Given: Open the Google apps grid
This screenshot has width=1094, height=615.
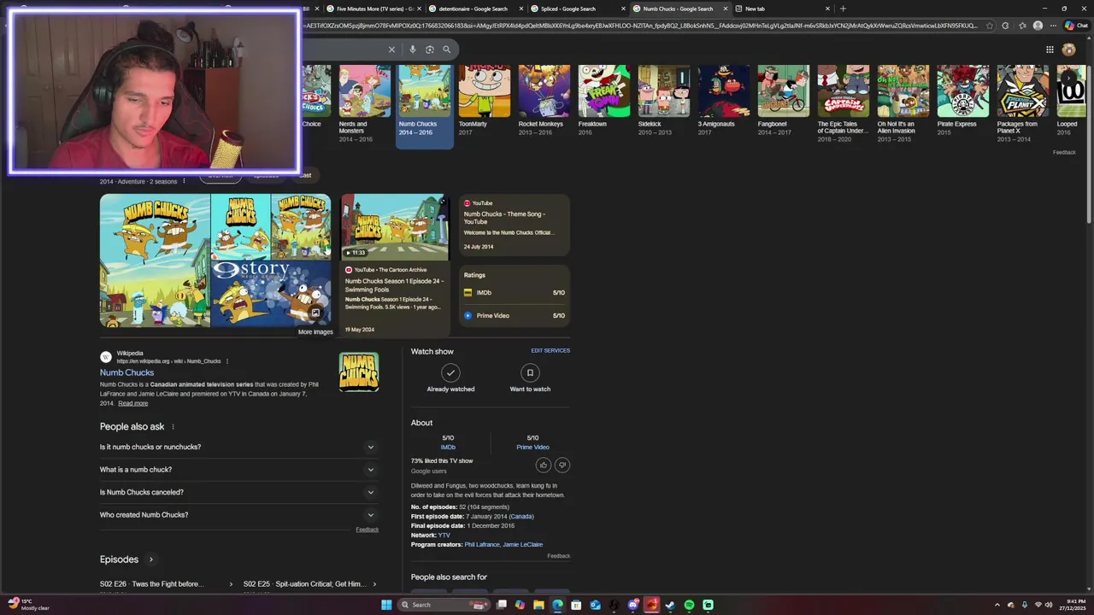Looking at the screenshot, I should tap(1050, 50).
